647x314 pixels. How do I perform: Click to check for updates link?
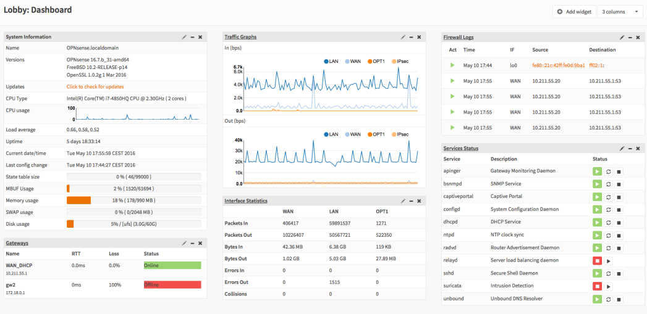pyautogui.click(x=95, y=86)
